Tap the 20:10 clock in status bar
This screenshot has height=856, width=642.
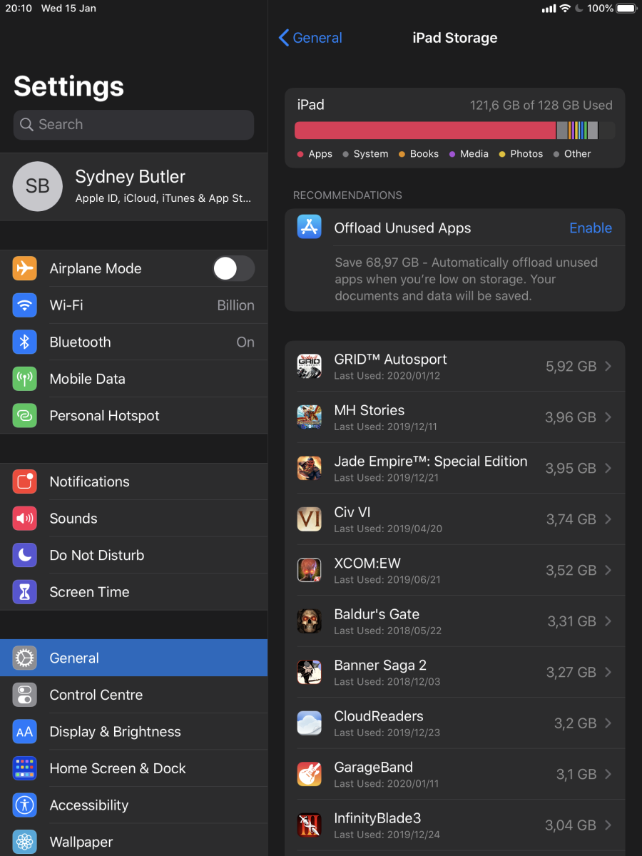pos(19,9)
